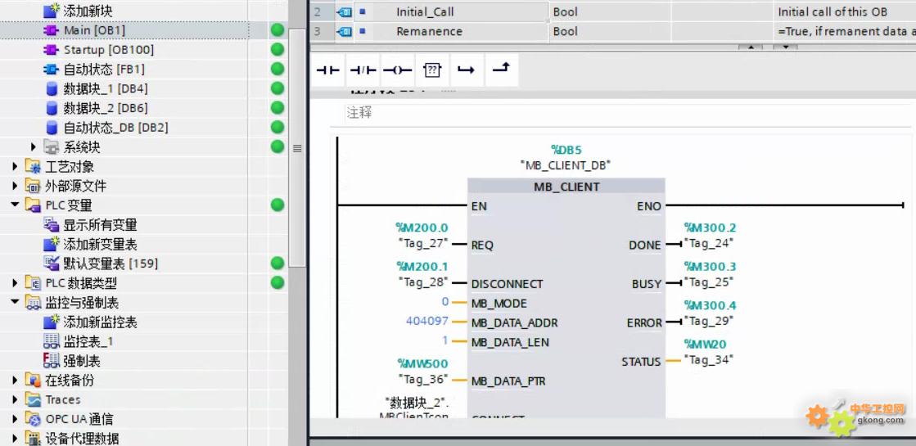Expand the 系统块 folder

point(34,147)
